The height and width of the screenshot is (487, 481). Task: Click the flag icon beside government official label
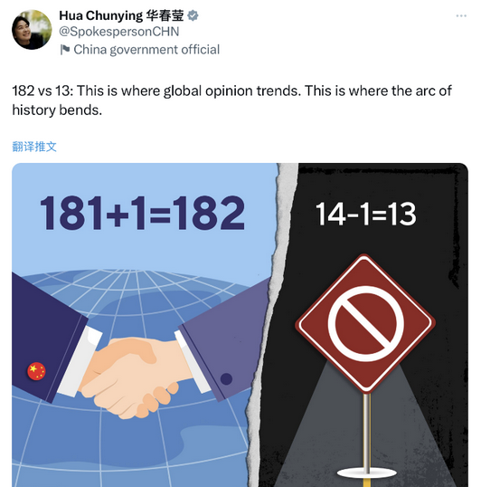pyautogui.click(x=65, y=50)
